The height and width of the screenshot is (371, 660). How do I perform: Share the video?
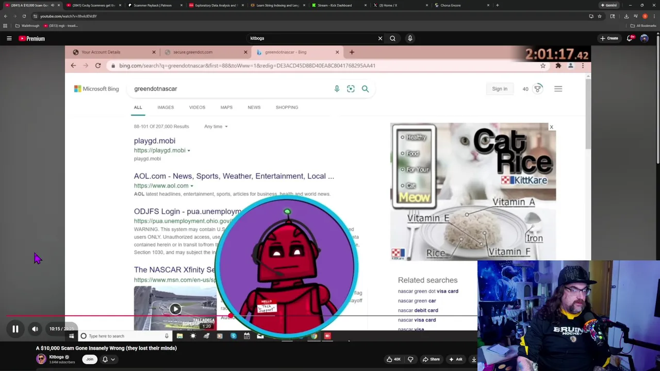pyautogui.click(x=431, y=359)
